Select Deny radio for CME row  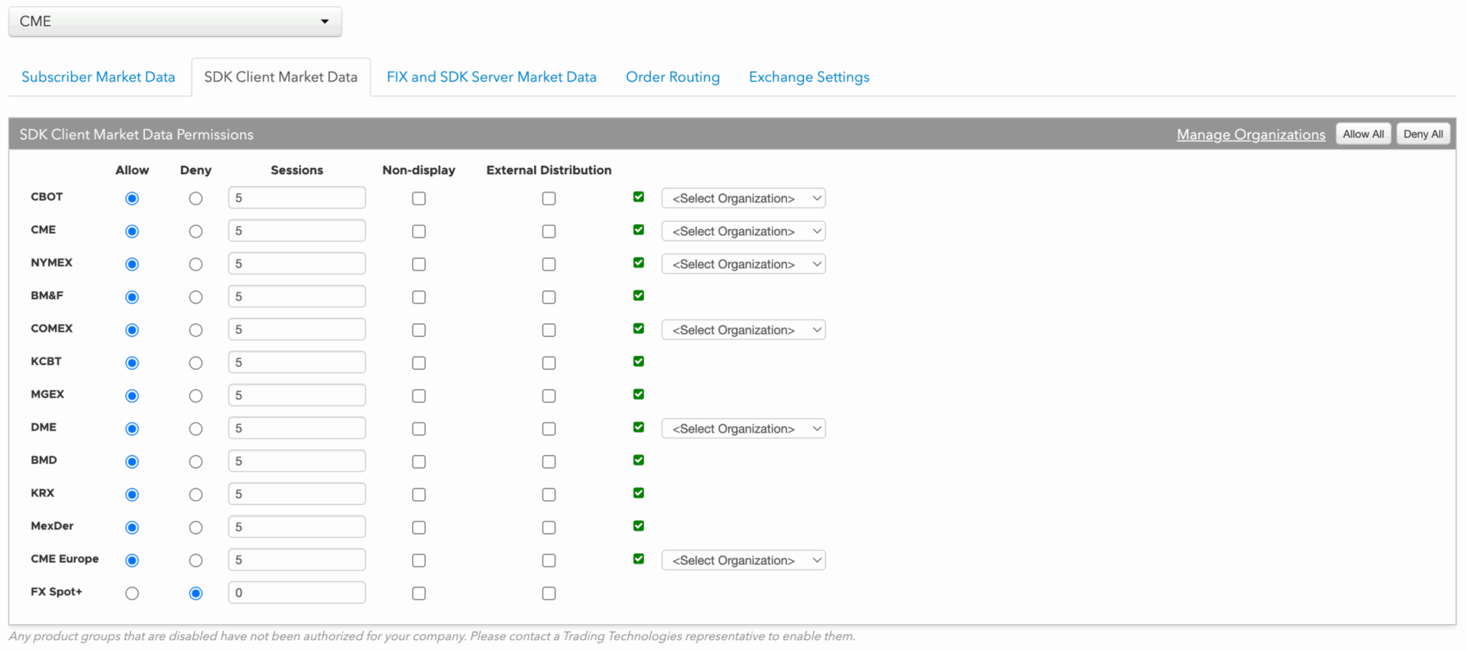(196, 231)
